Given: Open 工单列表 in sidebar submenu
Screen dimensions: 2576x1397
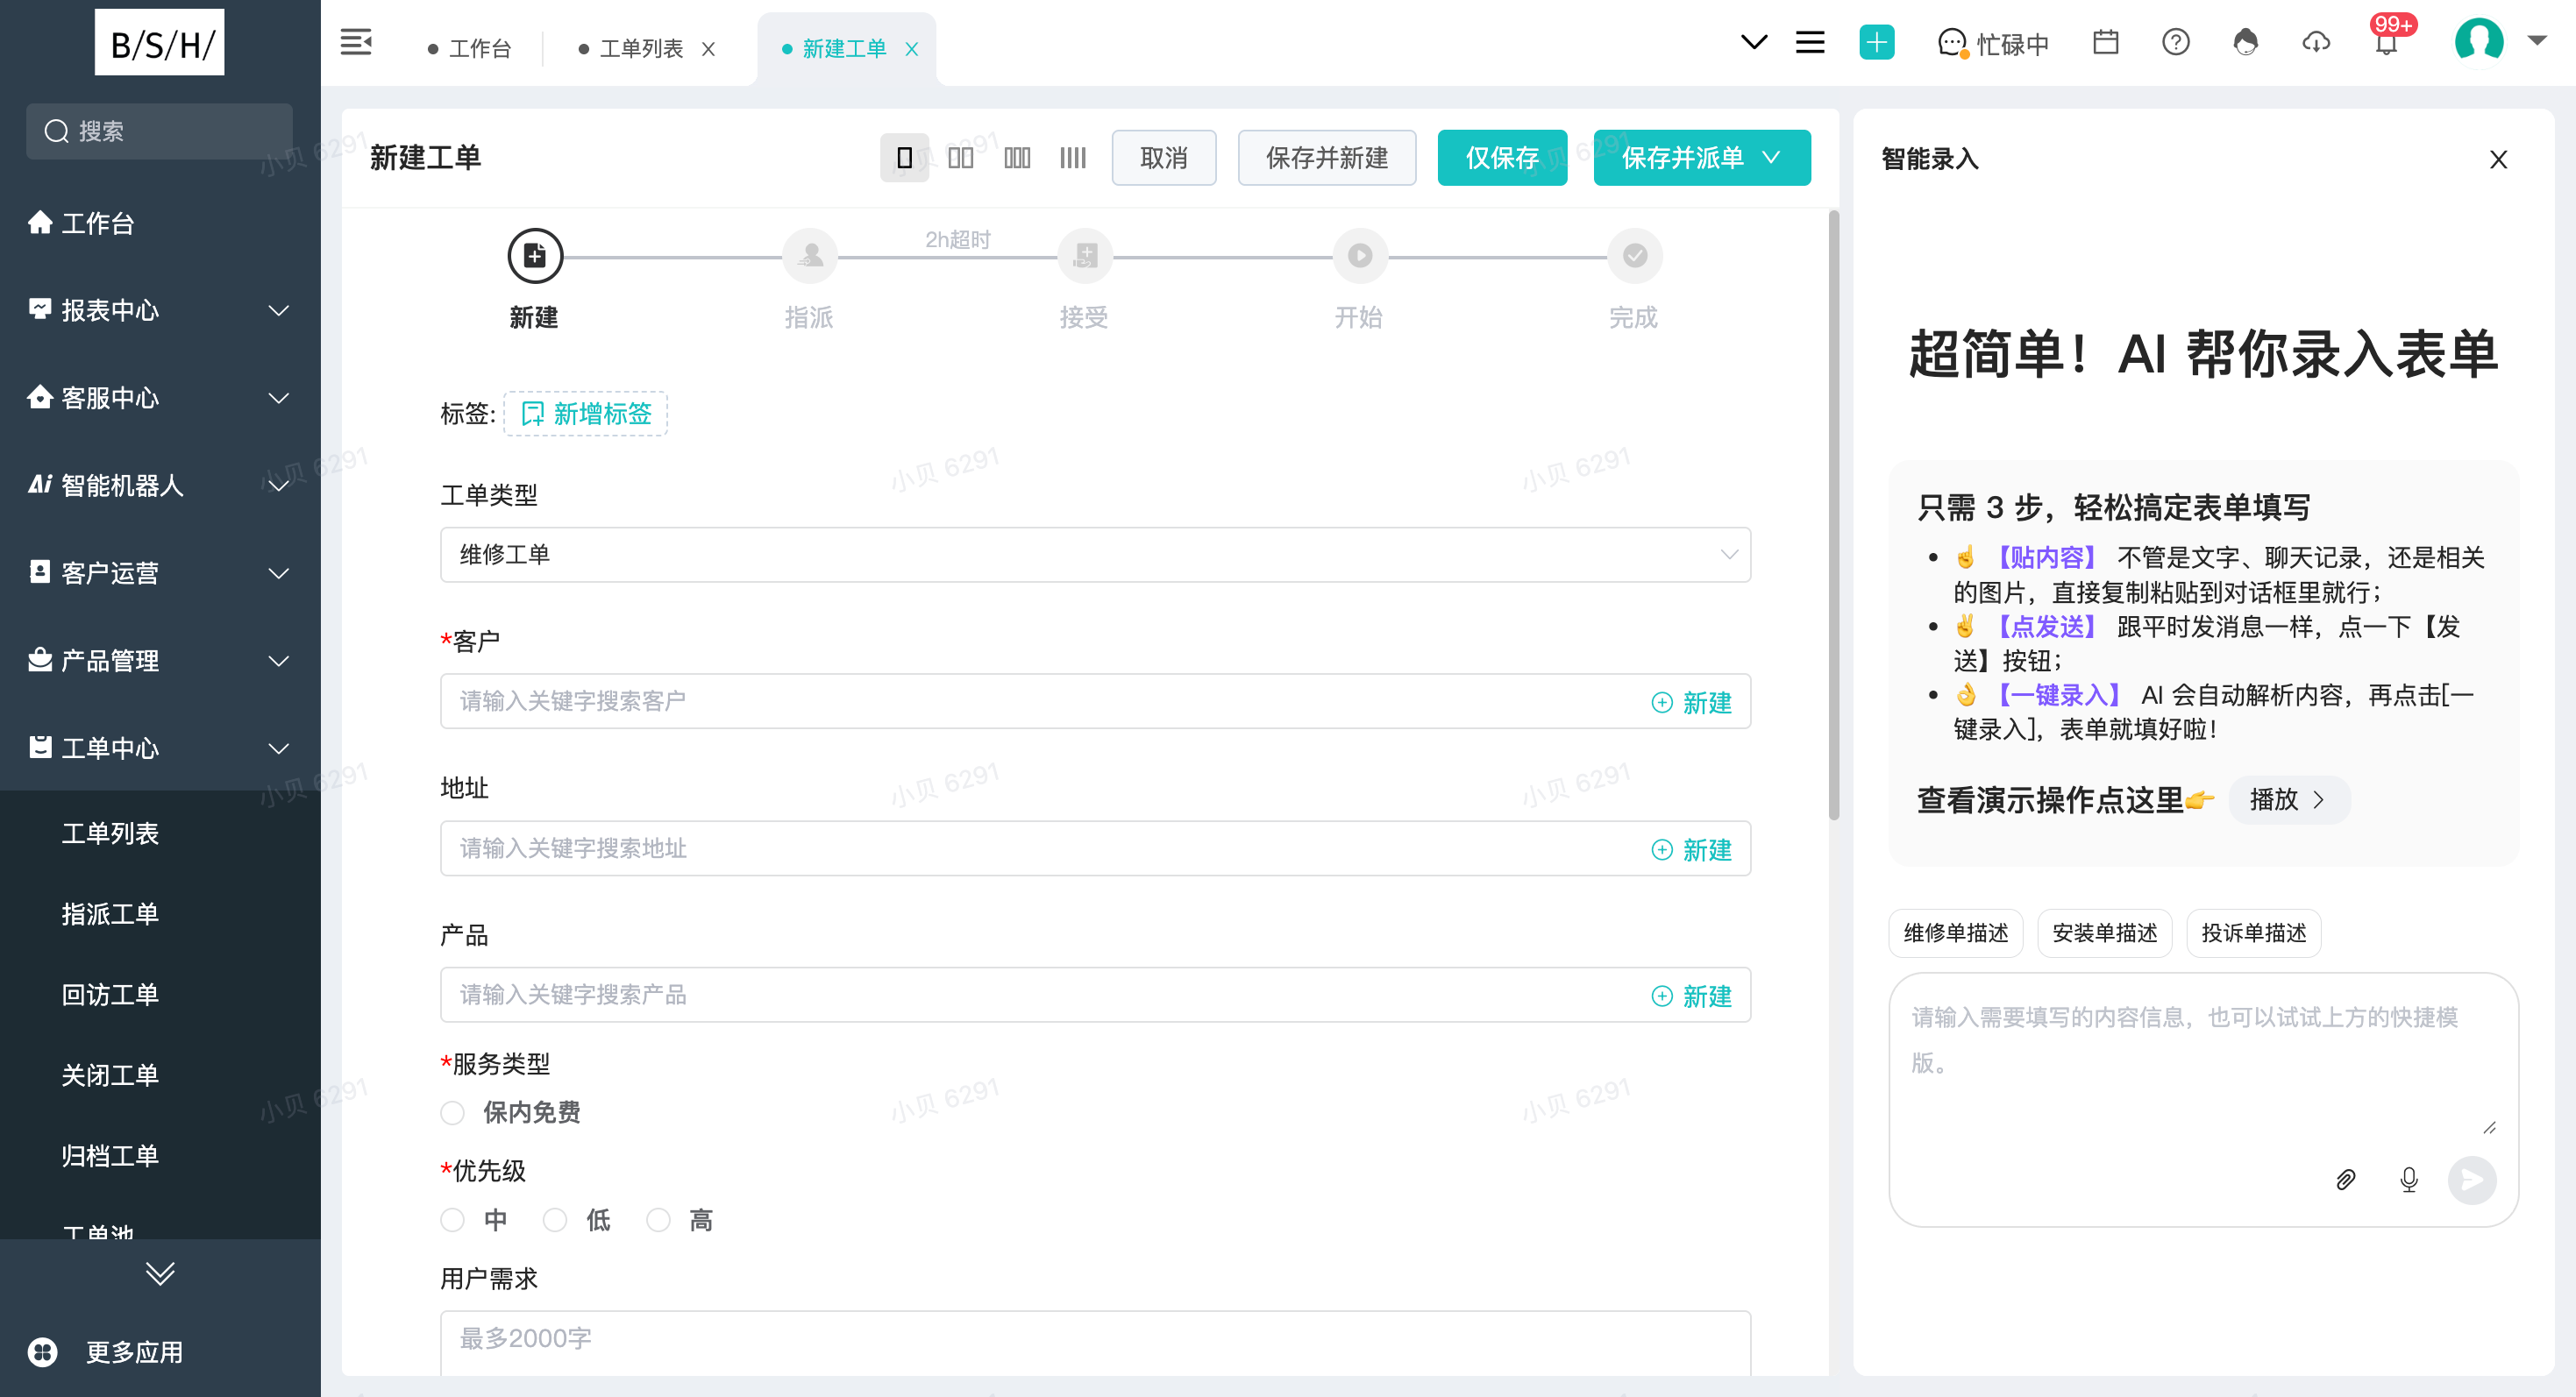Looking at the screenshot, I should click(110, 833).
